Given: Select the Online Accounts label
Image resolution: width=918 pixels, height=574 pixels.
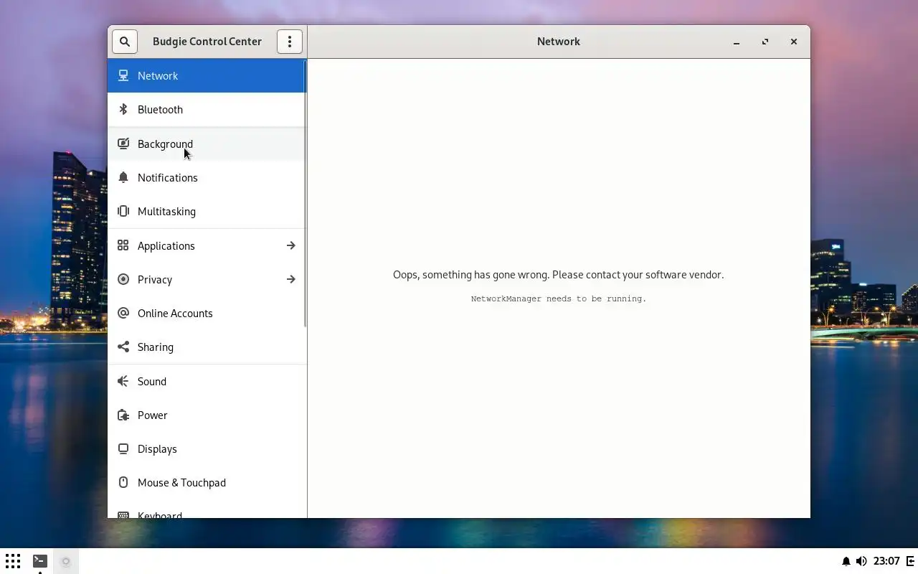Looking at the screenshot, I should click(x=175, y=313).
